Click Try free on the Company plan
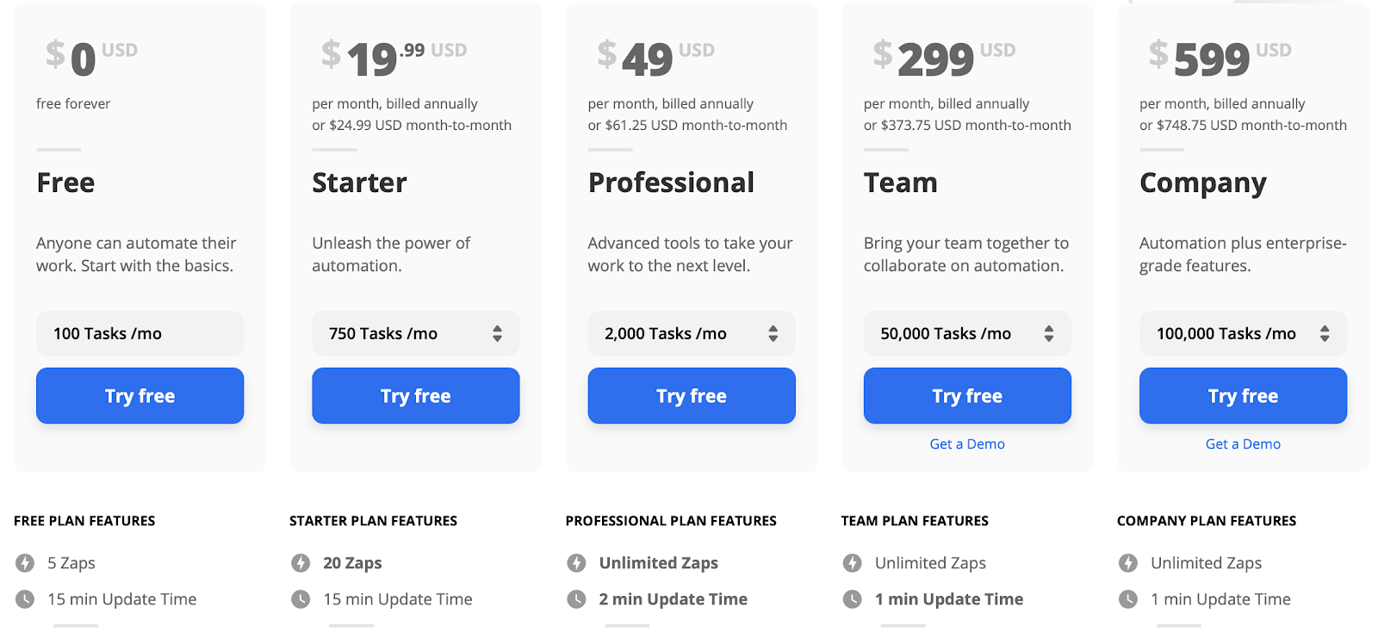Viewport: 1378px width, 632px height. click(x=1242, y=395)
